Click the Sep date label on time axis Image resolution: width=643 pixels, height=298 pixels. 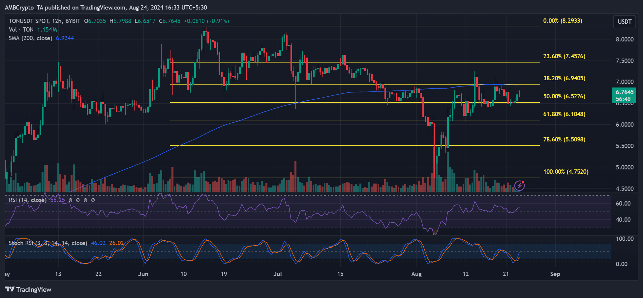[555, 274]
